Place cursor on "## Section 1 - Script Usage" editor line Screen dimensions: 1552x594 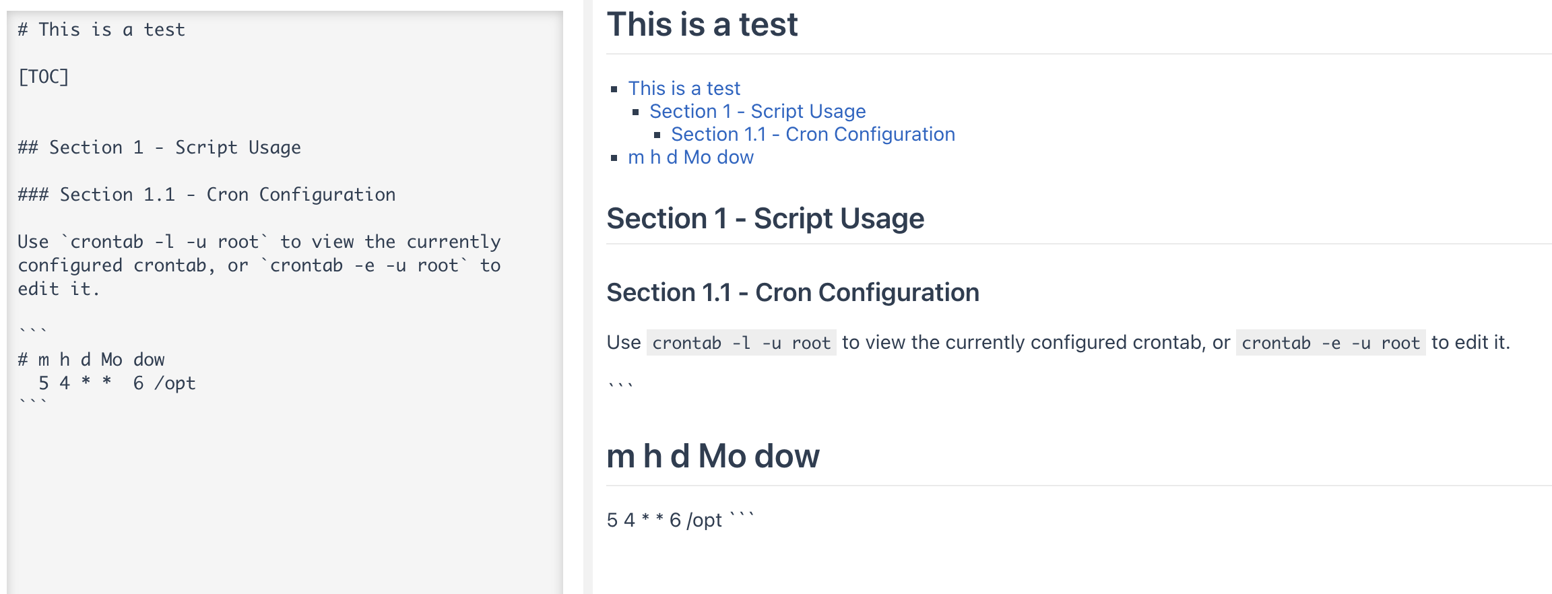[x=159, y=147]
